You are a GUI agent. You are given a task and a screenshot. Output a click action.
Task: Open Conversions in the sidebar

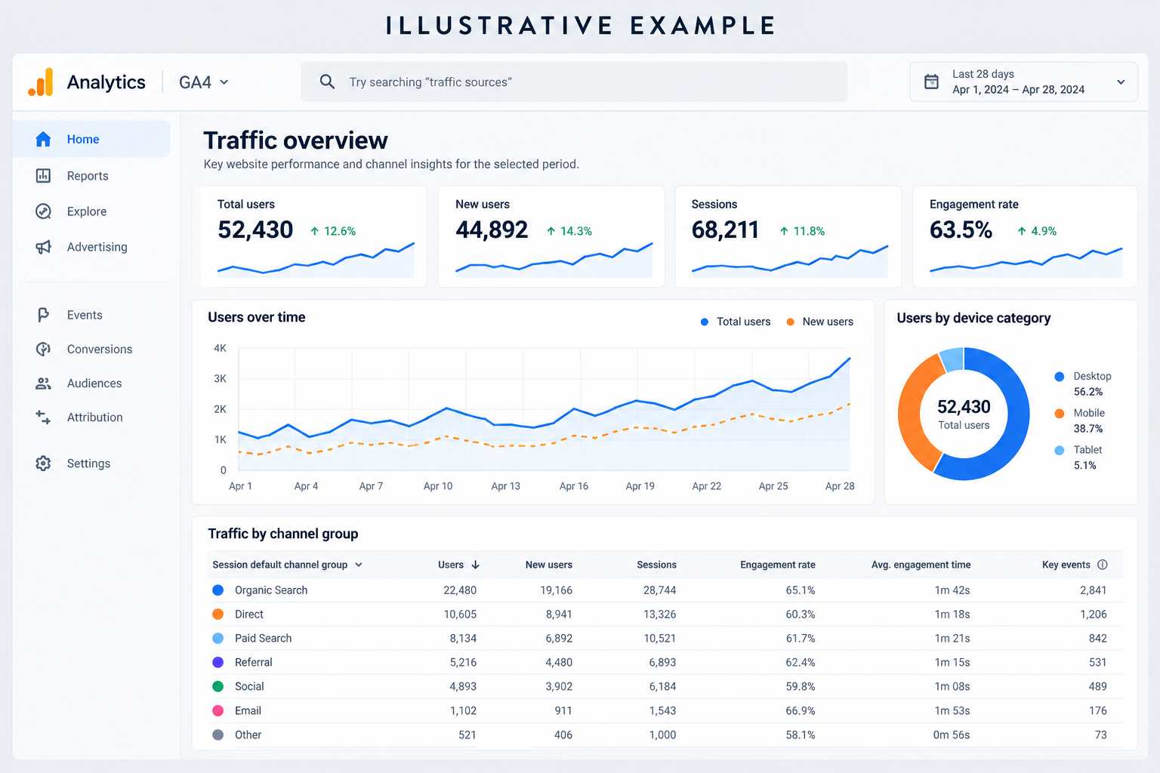91,349
